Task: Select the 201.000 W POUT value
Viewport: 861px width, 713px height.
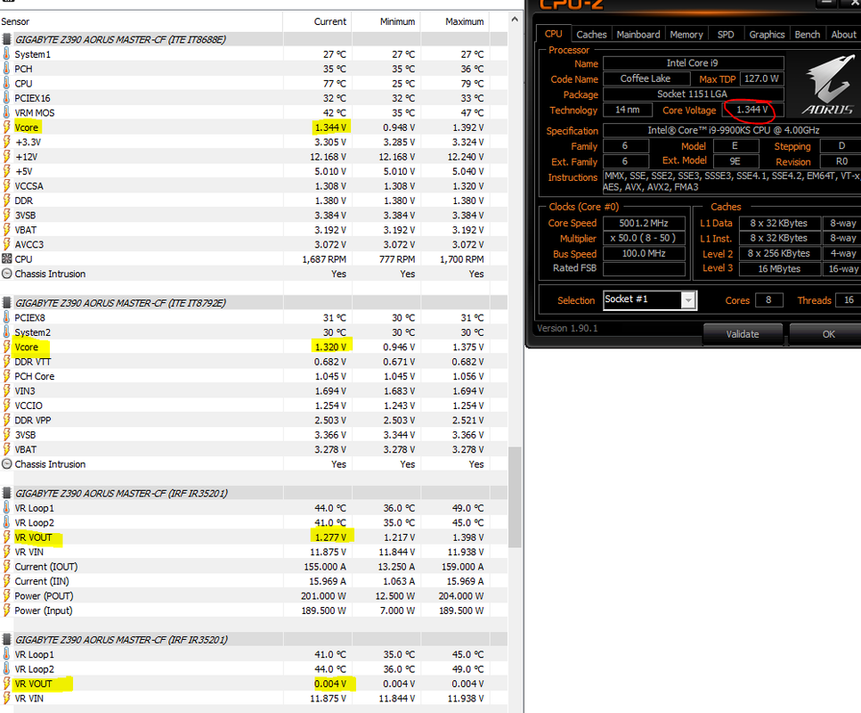Action: pos(323,596)
